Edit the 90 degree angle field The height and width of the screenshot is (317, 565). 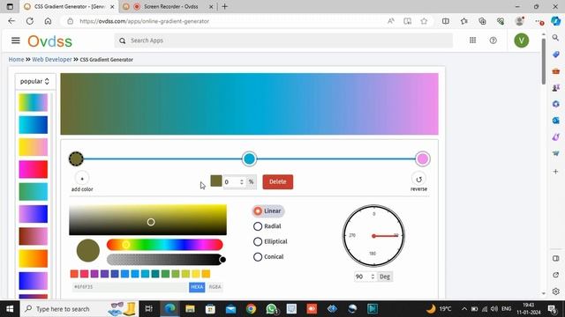click(x=362, y=276)
